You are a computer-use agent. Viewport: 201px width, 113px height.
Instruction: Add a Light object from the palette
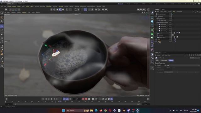click(x=152, y=62)
